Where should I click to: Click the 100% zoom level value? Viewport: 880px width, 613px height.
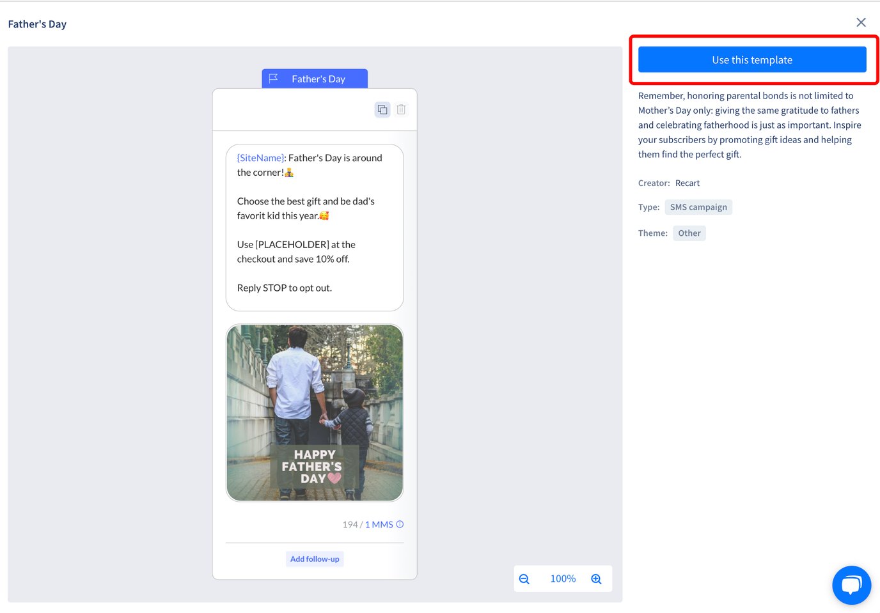(x=562, y=578)
